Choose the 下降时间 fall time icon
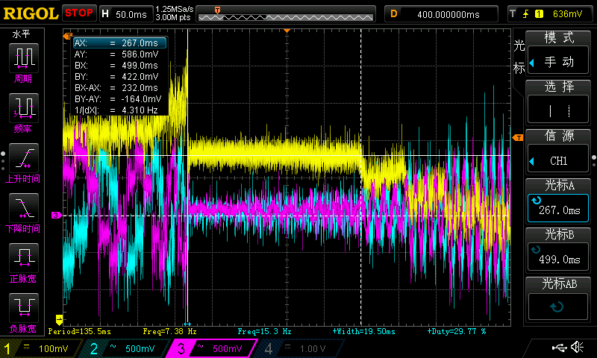Viewport: 597px width, 358px height. point(24,208)
